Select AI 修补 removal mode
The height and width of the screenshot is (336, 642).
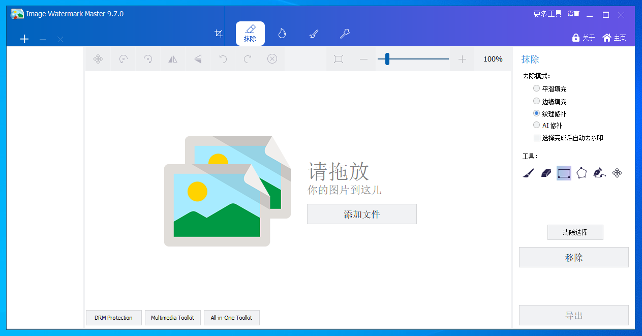(x=537, y=125)
